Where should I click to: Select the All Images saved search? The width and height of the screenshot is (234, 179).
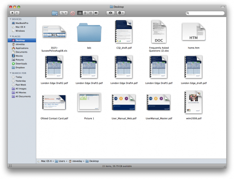click(22, 89)
